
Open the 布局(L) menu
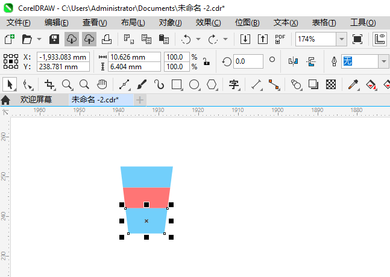pyautogui.click(x=133, y=23)
